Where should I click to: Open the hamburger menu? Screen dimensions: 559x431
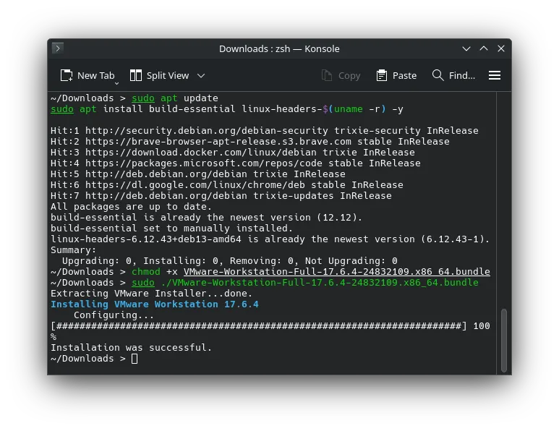pos(495,75)
